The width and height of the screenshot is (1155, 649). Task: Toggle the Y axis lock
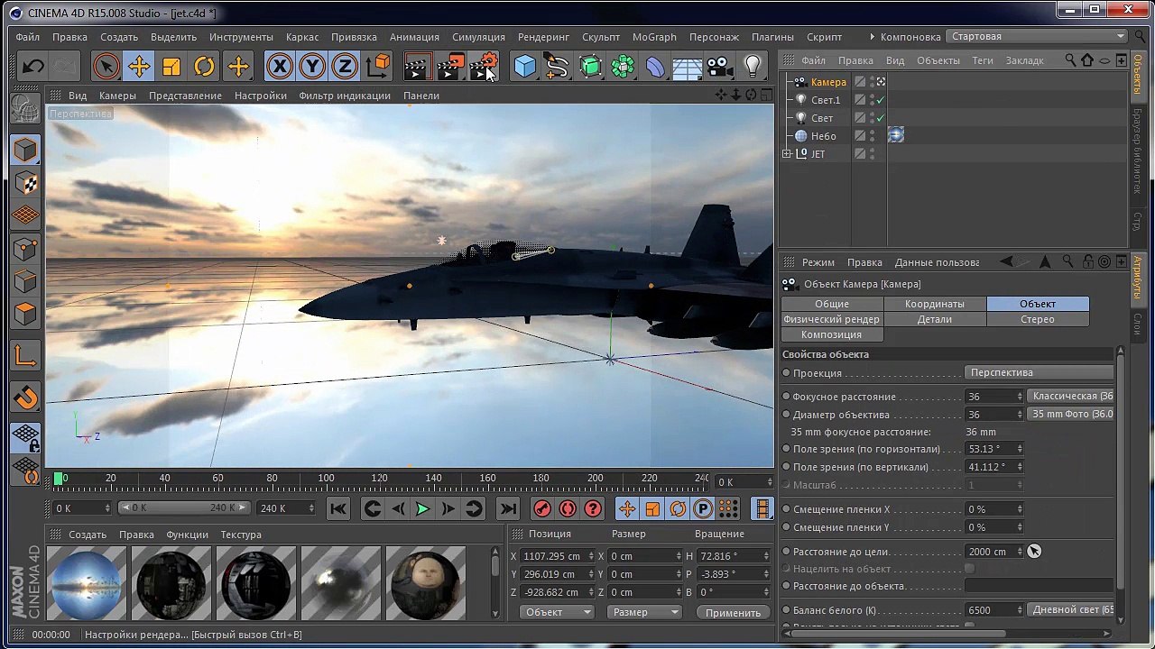(312, 66)
